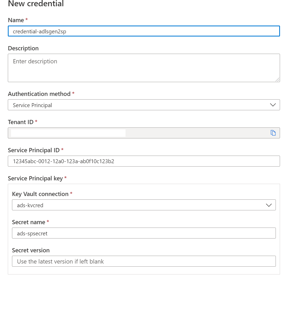Click the Use the latest version placeholder field
Screen dimensions: 286x318
pyautogui.click(x=144, y=261)
